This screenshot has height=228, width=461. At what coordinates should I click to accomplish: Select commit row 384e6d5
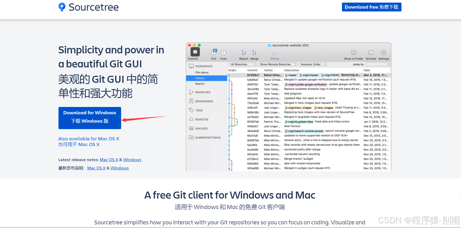309,131
